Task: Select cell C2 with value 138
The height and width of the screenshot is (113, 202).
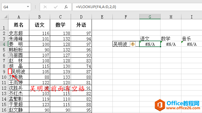Action: (60, 33)
